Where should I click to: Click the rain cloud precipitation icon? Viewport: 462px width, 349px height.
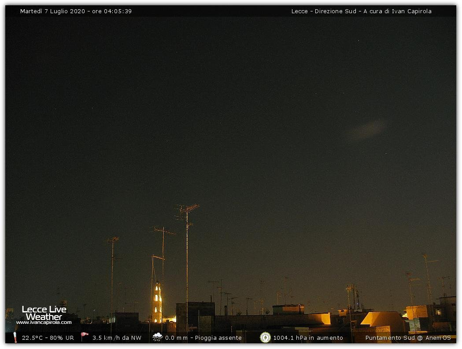tap(157, 337)
